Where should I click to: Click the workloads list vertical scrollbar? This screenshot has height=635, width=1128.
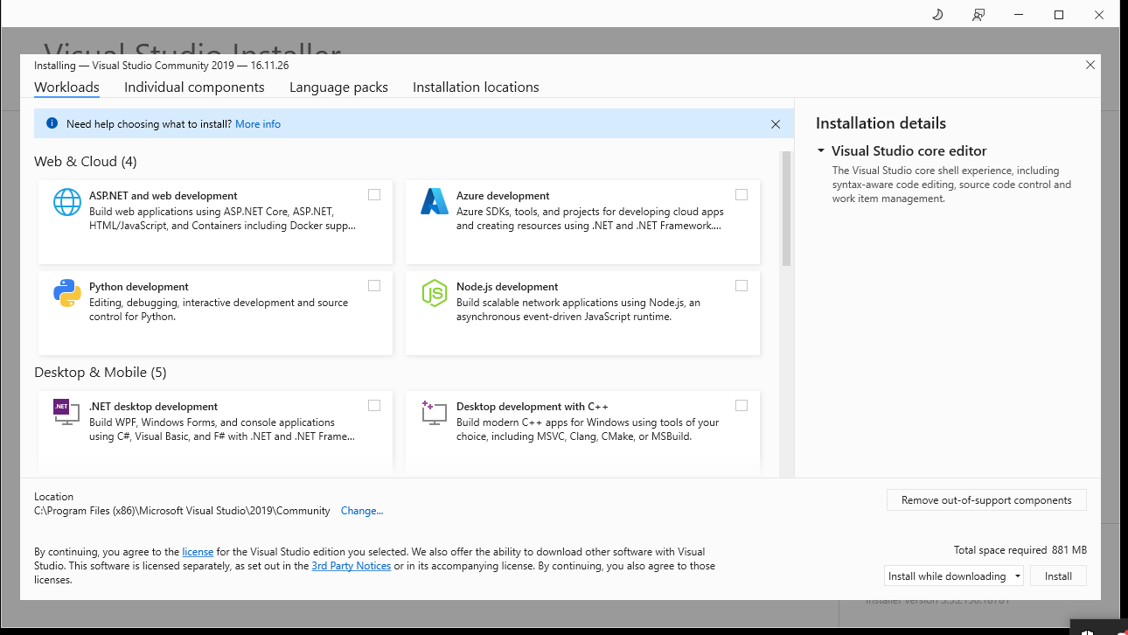pyautogui.click(x=786, y=210)
